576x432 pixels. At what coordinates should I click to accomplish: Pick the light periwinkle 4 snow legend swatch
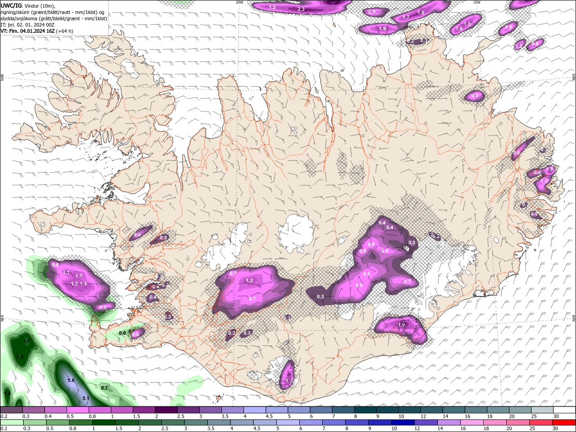(255, 410)
